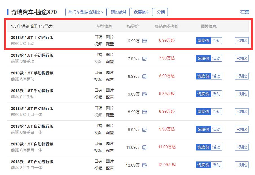Click 询底价 for 手动智行版
This screenshot has width=255, height=175.
[x=203, y=94]
